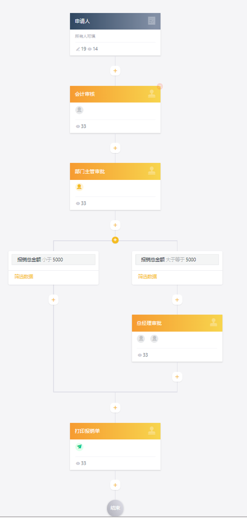Screen dimensions: 247x520
Task: Click the stamp icon on 会计审核 node
Action: [152, 94]
